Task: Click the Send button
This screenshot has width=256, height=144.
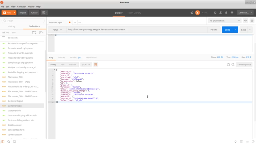Action: 227,29
